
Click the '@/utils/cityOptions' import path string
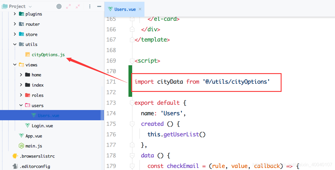[x=237, y=82]
